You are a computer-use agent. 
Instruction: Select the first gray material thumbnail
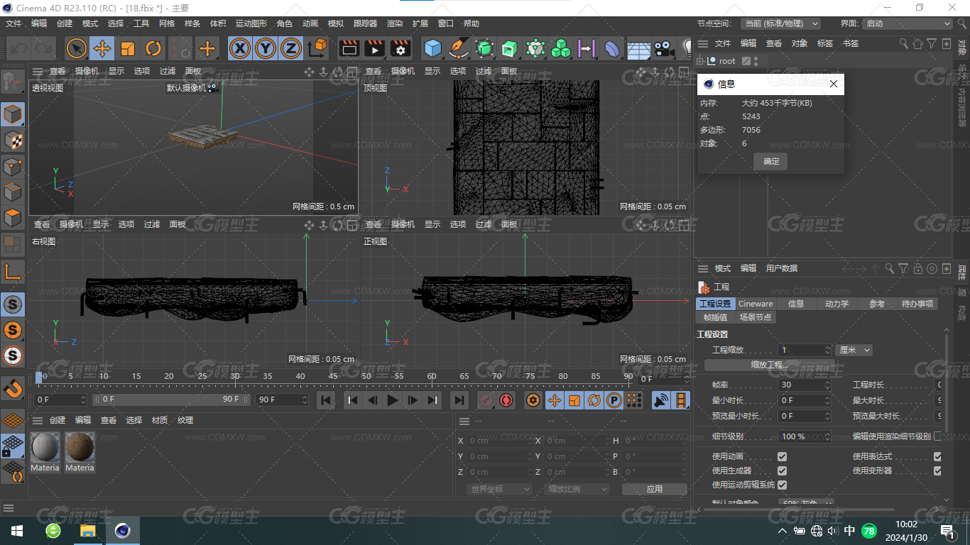click(x=45, y=448)
